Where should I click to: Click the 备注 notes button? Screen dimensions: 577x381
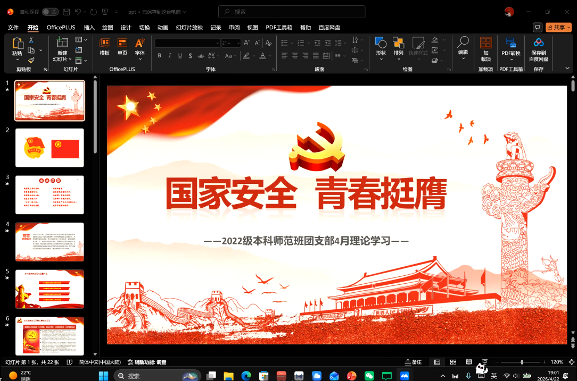pos(413,362)
